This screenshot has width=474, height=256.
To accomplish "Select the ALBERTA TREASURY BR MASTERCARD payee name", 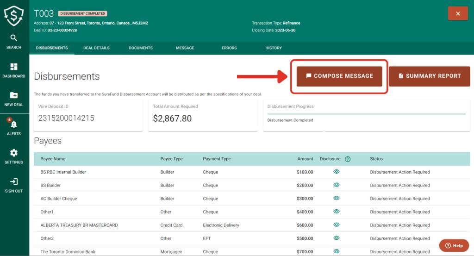I will tap(79, 225).
